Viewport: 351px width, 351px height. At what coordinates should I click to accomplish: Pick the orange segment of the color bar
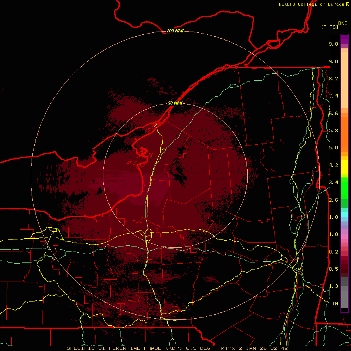coord(344,135)
